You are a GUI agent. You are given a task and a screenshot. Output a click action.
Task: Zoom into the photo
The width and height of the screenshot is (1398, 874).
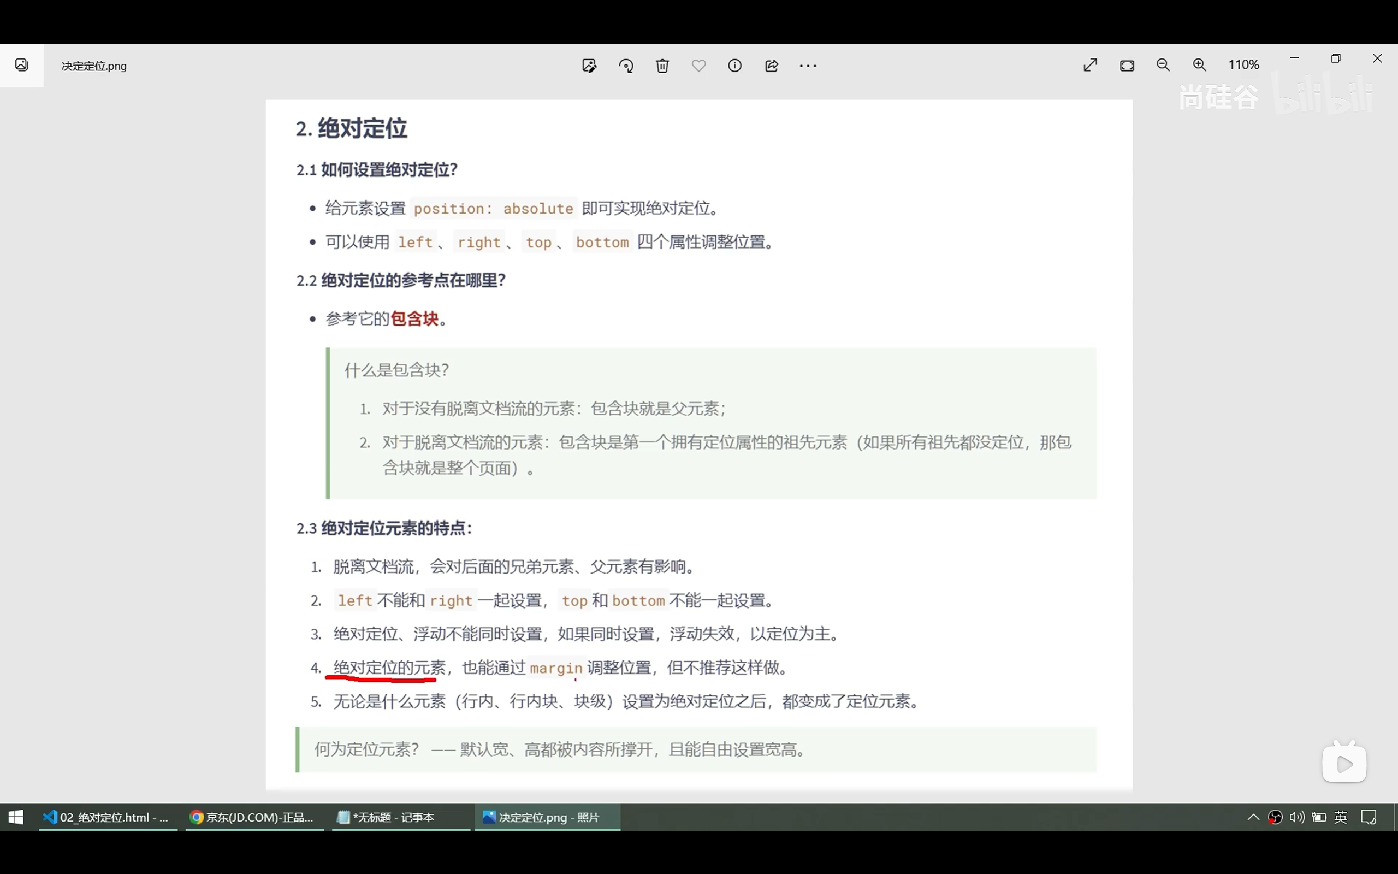(x=1199, y=64)
